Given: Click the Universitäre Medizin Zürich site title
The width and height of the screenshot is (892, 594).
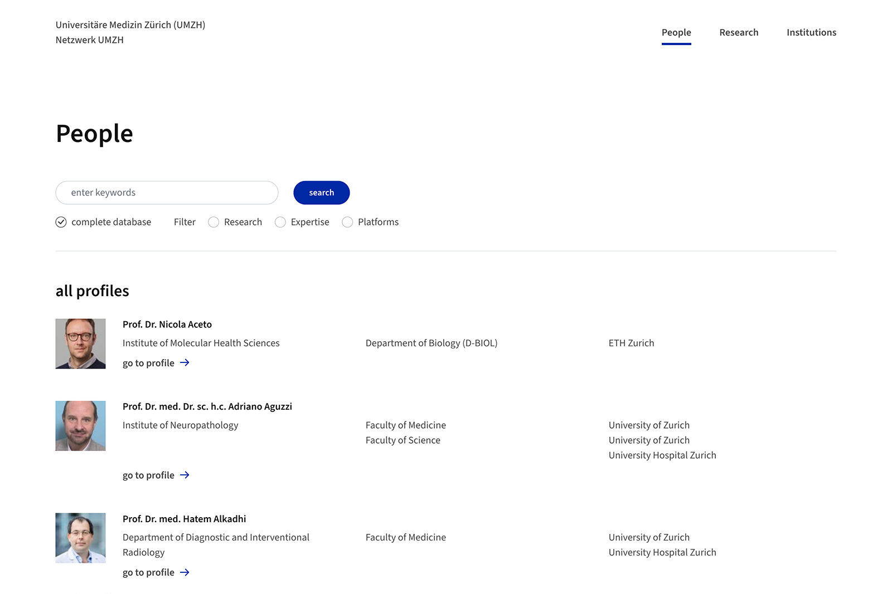Looking at the screenshot, I should (130, 25).
